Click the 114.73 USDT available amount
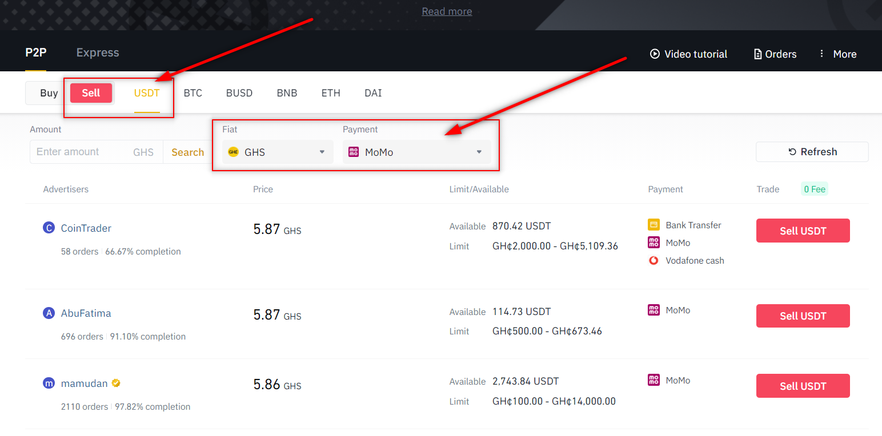This screenshot has width=882, height=436. click(x=522, y=312)
